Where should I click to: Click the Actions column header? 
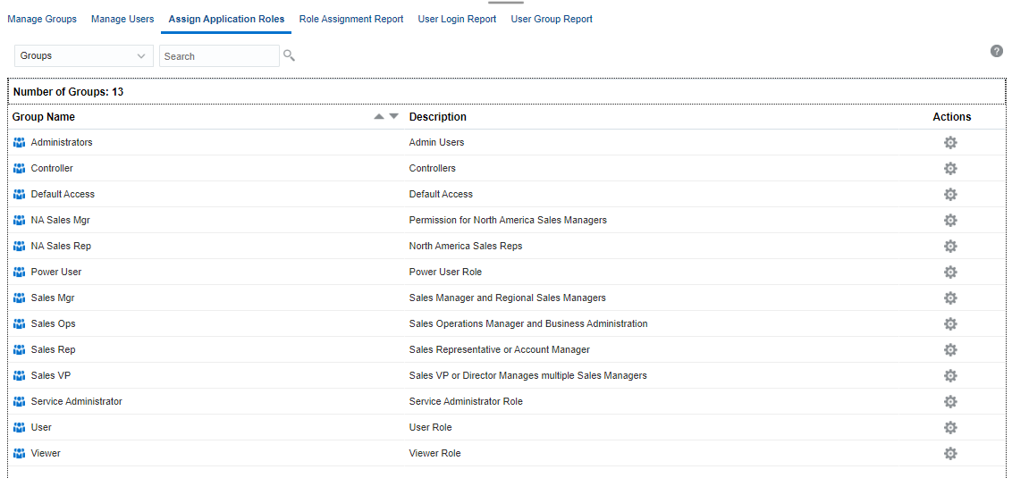(x=952, y=117)
